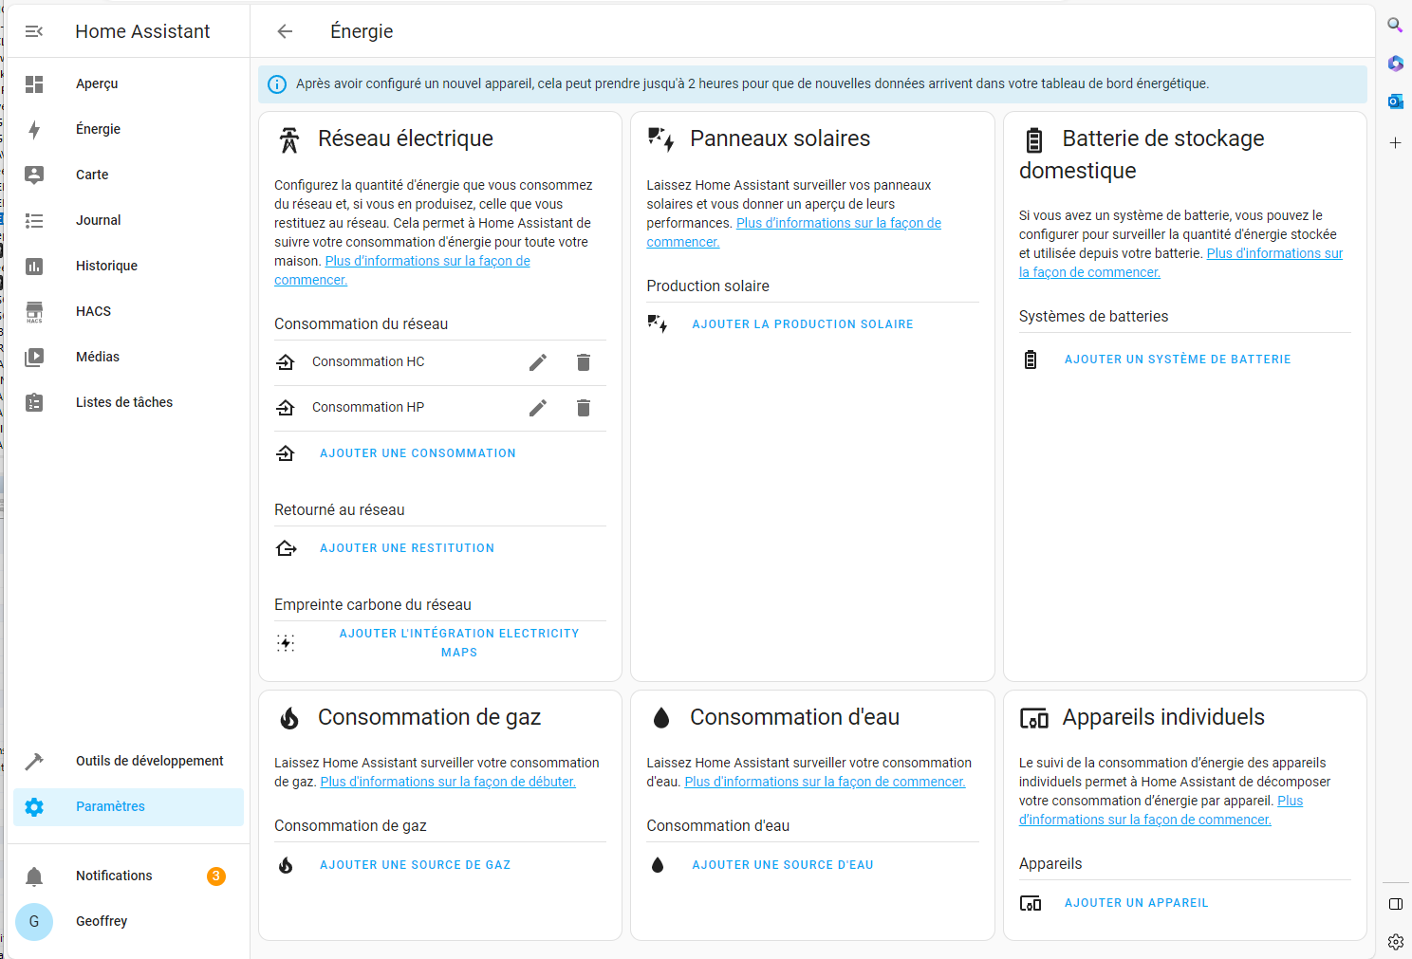Screen dimensions: 1412x959
Task: Click plus icon in browser sidebar
Action: point(1395,143)
